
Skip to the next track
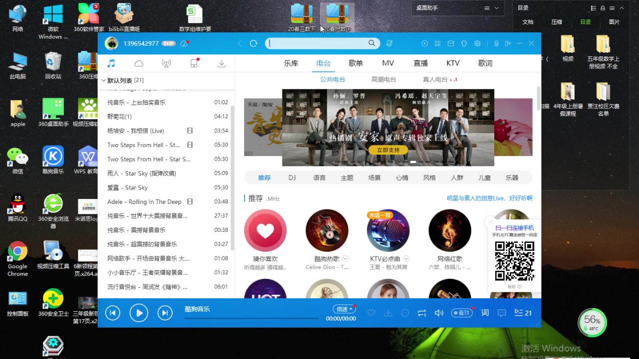tap(165, 313)
